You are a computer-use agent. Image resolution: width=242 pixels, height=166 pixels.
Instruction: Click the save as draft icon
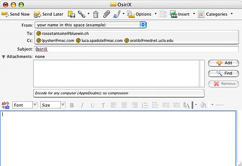(x=72, y=14)
